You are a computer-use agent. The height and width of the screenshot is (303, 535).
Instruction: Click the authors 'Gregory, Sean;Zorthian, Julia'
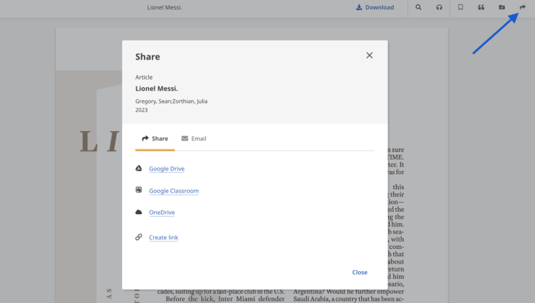(172, 101)
